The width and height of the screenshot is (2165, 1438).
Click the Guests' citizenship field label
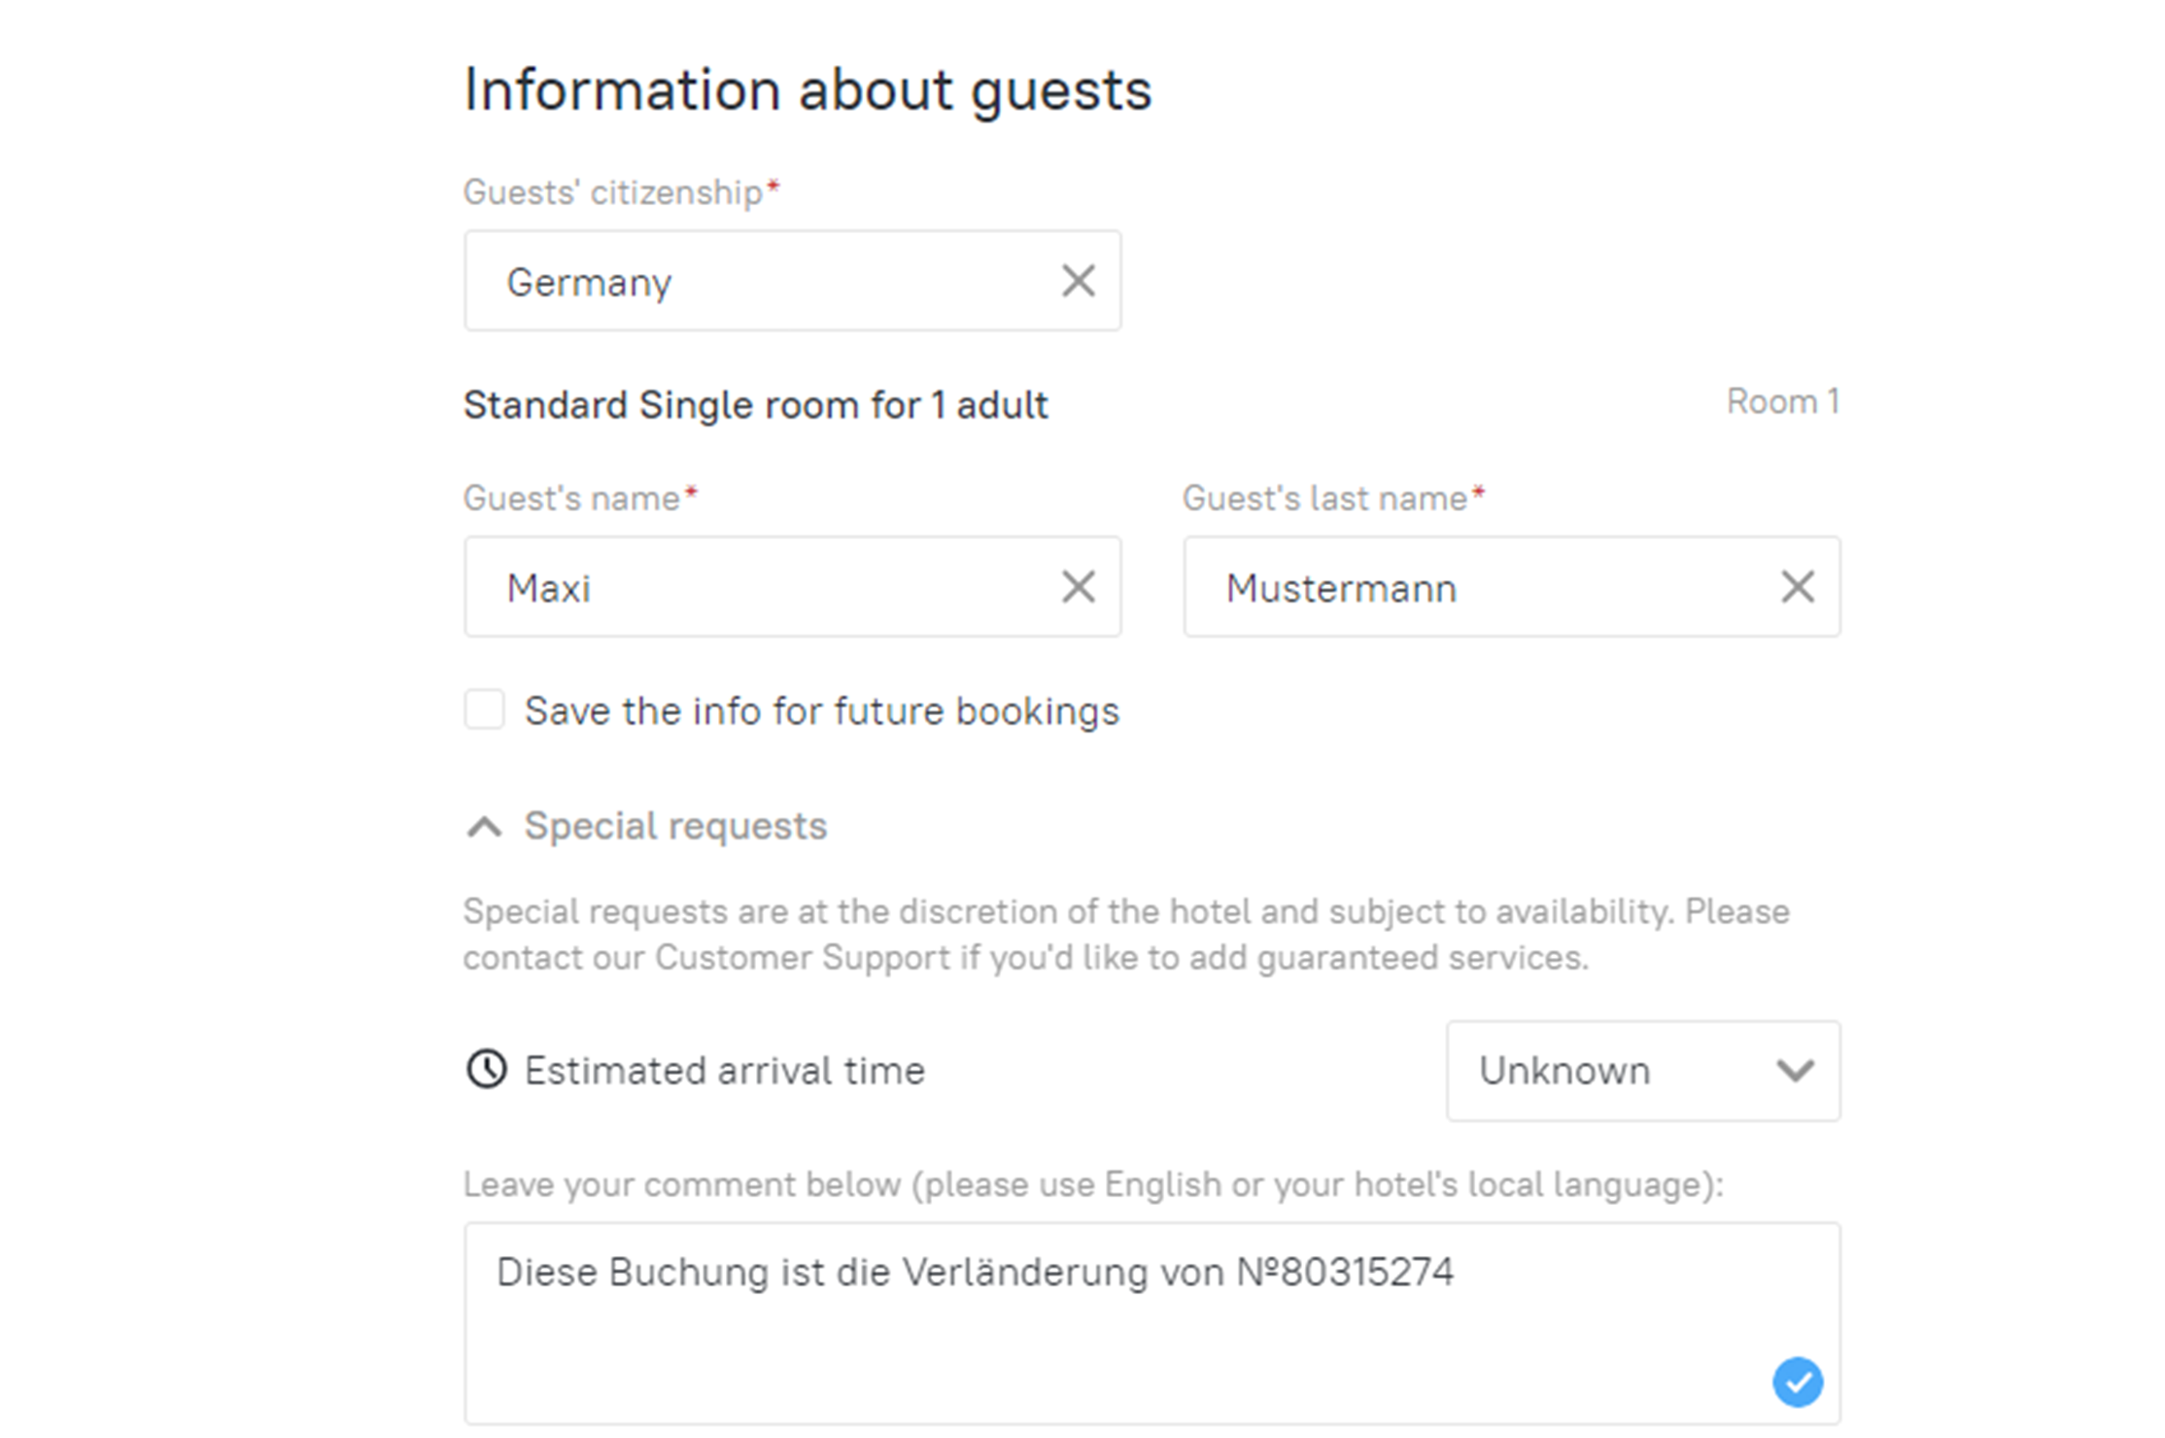point(613,192)
